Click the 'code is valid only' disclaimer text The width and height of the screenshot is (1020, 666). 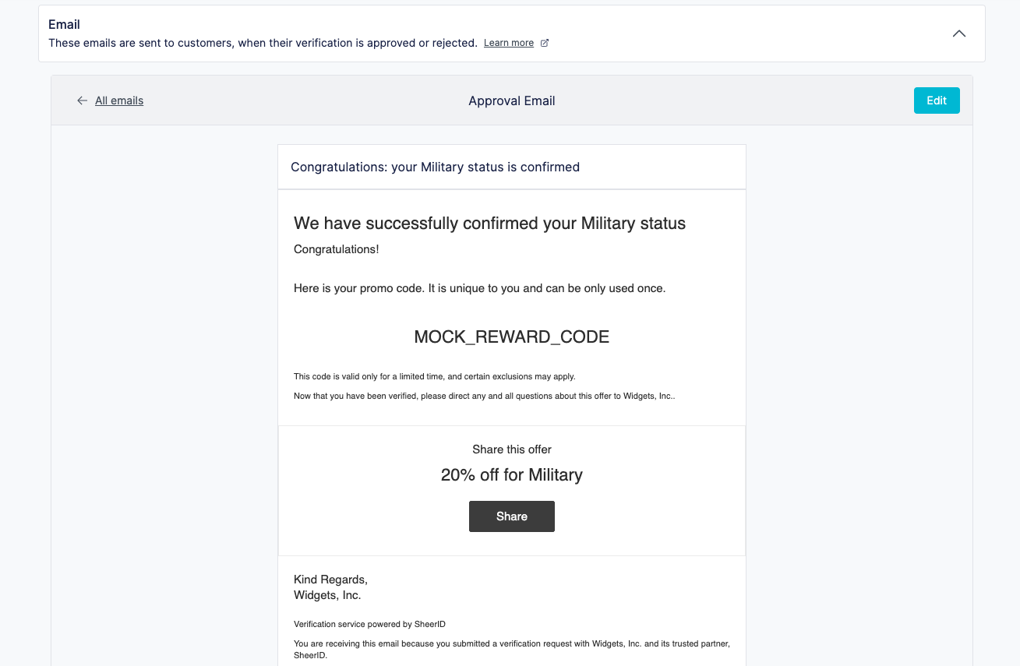click(x=435, y=376)
